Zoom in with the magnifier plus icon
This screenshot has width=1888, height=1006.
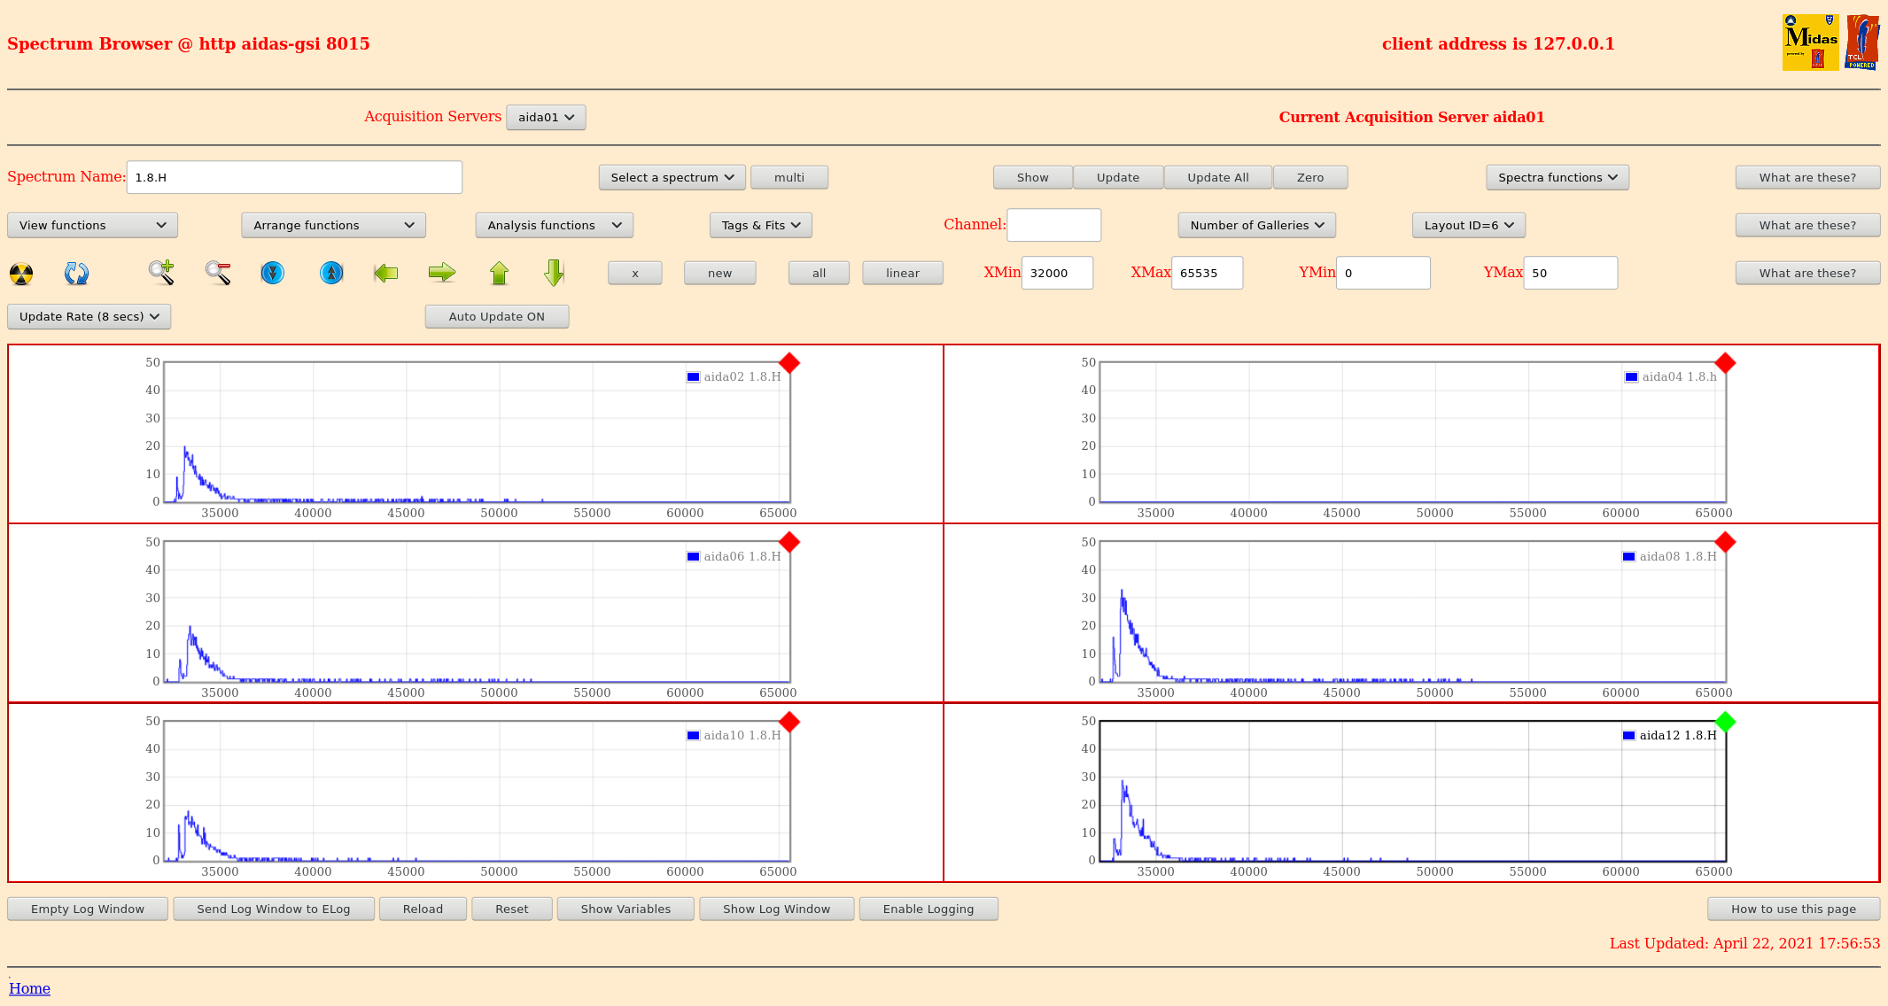pyautogui.click(x=161, y=273)
